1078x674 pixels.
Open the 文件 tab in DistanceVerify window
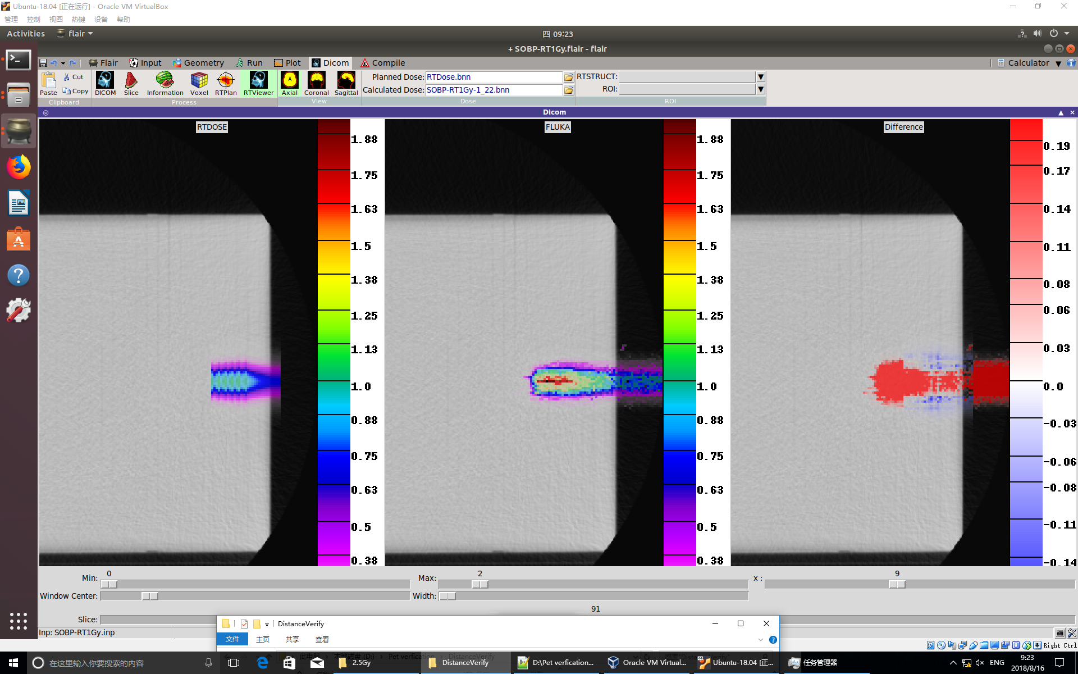pyautogui.click(x=232, y=639)
